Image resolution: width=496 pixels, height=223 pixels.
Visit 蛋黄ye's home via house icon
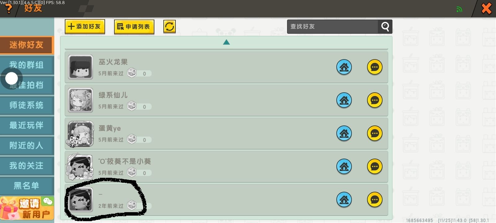(344, 133)
